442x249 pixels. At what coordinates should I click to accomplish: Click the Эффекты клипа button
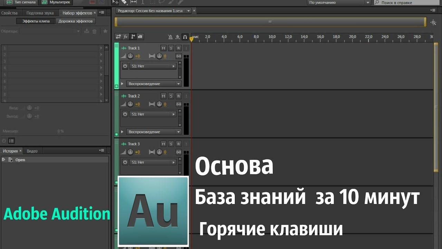(36, 21)
